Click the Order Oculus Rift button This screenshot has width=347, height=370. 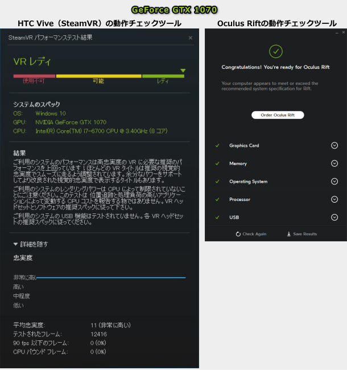click(278, 115)
